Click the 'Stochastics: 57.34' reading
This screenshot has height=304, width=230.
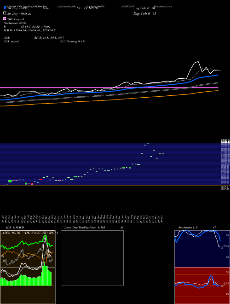click(15, 23)
